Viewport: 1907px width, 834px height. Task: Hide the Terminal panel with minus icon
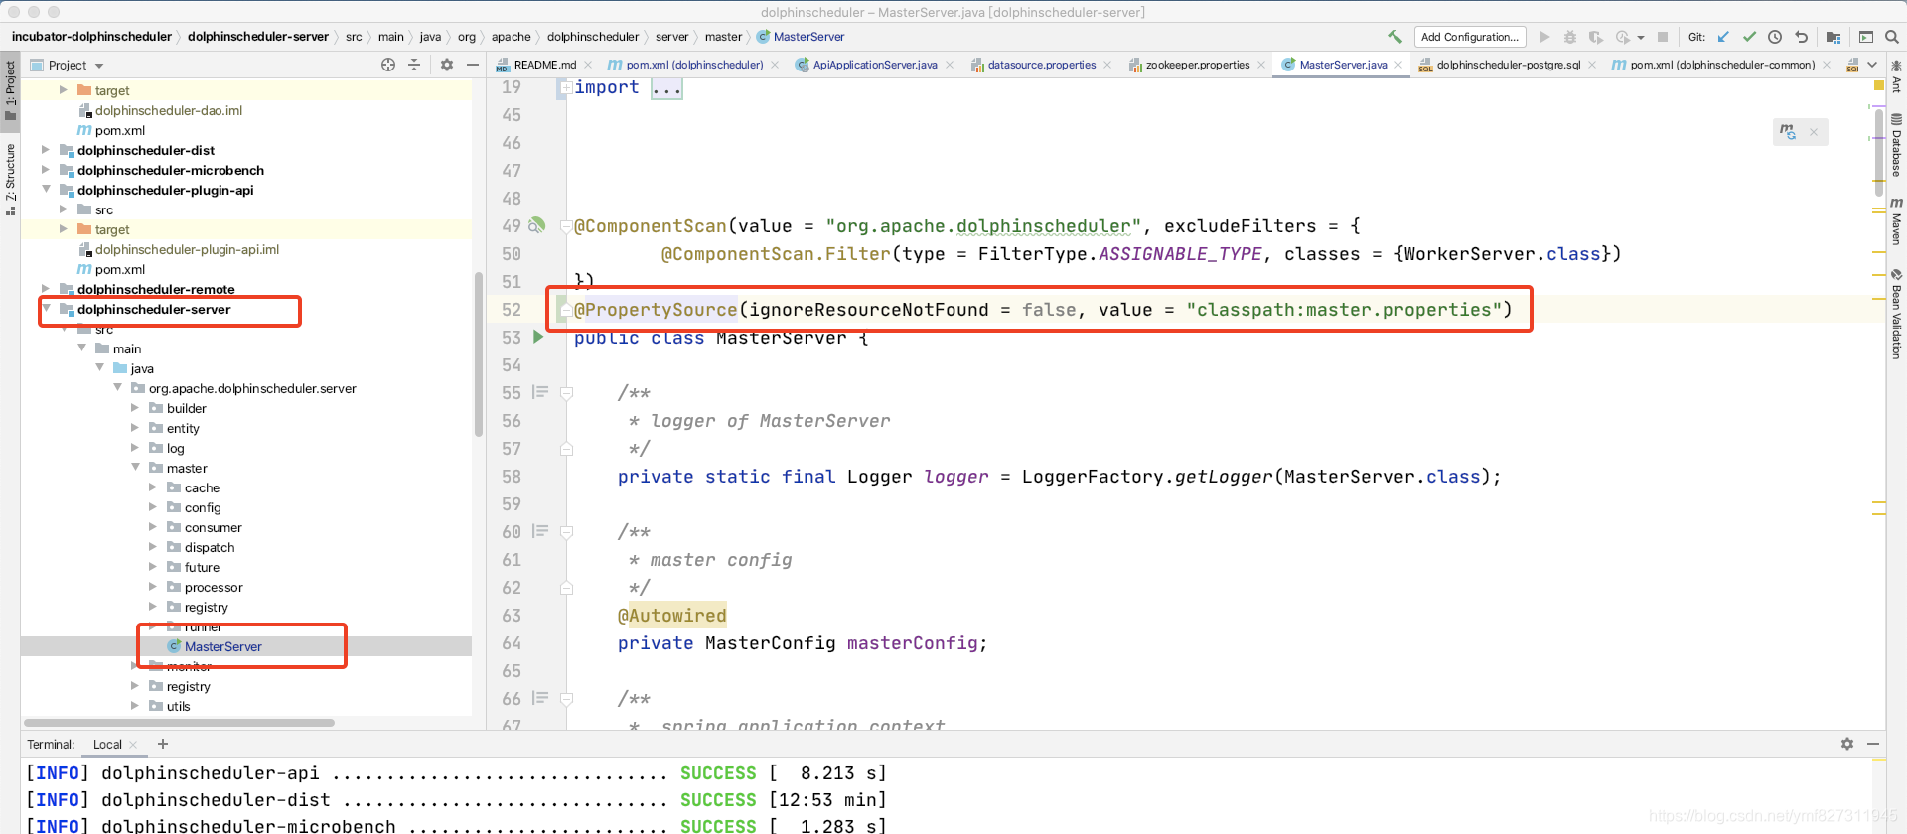pyautogui.click(x=1873, y=744)
